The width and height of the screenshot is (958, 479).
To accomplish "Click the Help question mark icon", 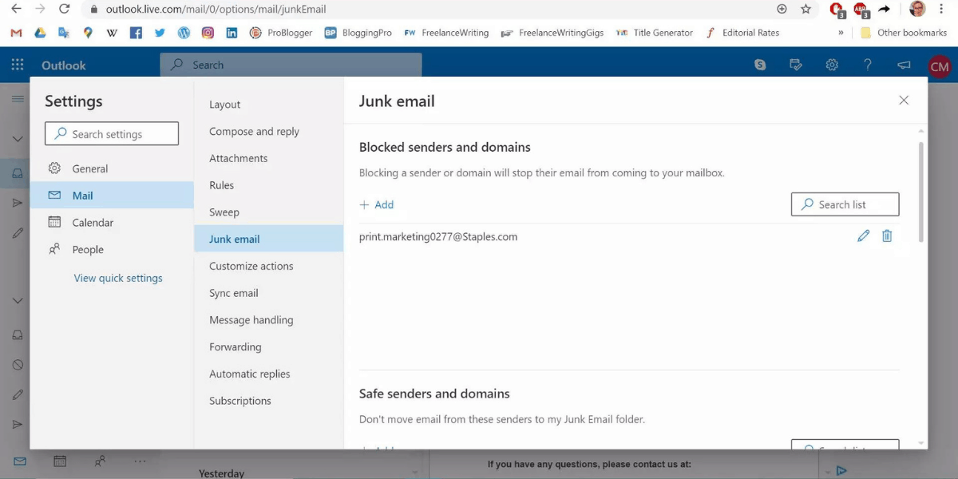I will pos(867,65).
